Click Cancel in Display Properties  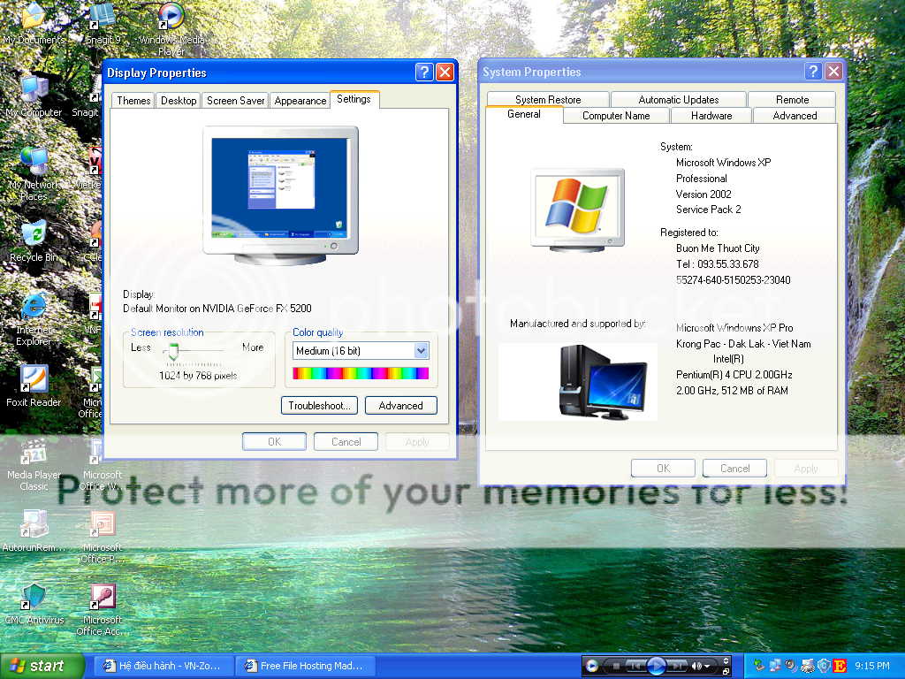(346, 442)
